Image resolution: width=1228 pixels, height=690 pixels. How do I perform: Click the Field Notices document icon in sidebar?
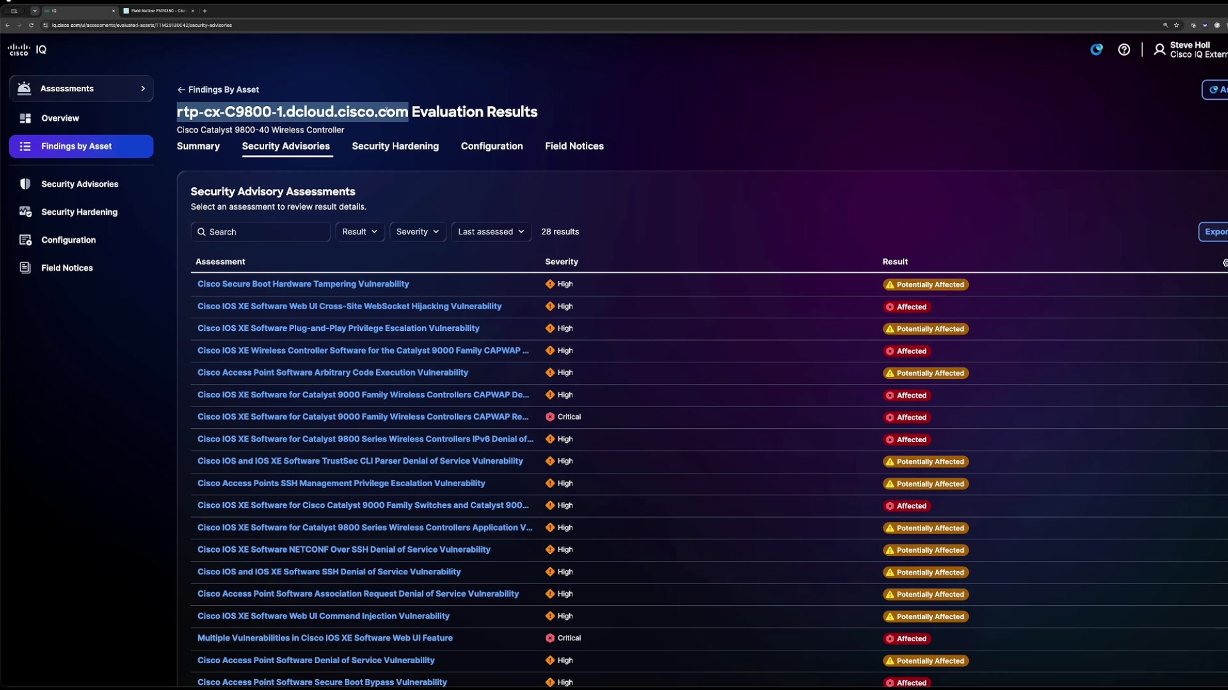[25, 268]
